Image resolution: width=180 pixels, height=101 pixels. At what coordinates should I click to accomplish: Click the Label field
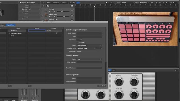pyautogui.click(x=89, y=36)
